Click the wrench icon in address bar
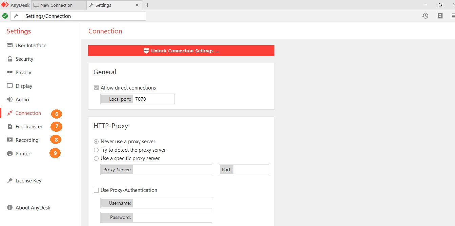455x226 pixels. pyautogui.click(x=16, y=16)
